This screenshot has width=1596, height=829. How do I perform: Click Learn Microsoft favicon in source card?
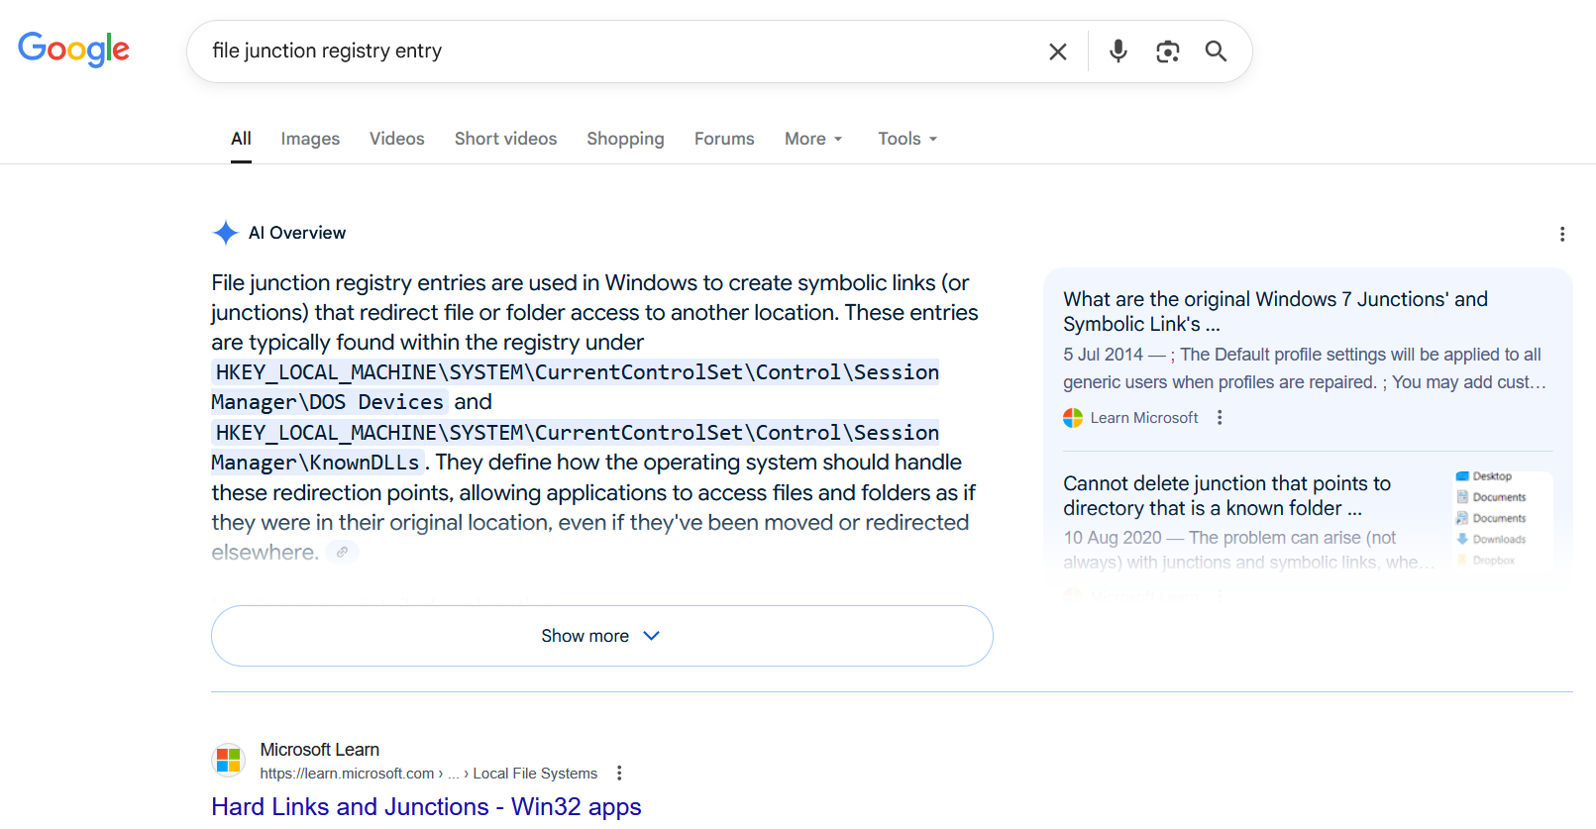tap(1073, 418)
